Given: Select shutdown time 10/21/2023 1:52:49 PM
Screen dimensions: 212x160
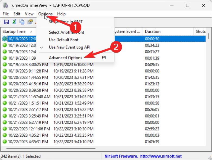Looking at the screenshot, I should [x=73, y=103].
